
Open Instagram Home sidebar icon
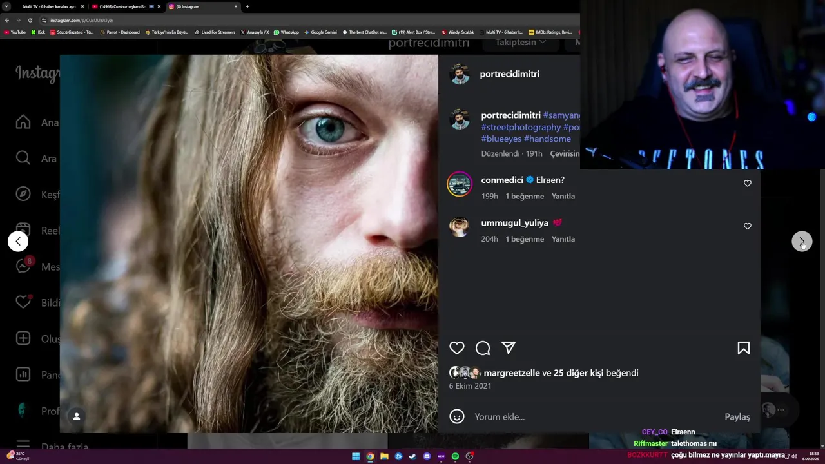(23, 122)
